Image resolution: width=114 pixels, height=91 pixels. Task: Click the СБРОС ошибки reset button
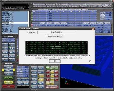(x=8, y=66)
